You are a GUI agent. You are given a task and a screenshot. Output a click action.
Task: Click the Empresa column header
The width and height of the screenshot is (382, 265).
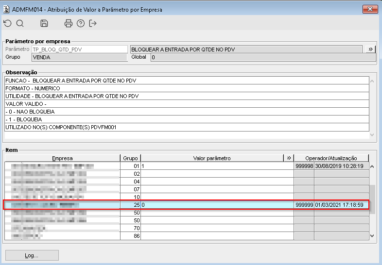coord(62,158)
